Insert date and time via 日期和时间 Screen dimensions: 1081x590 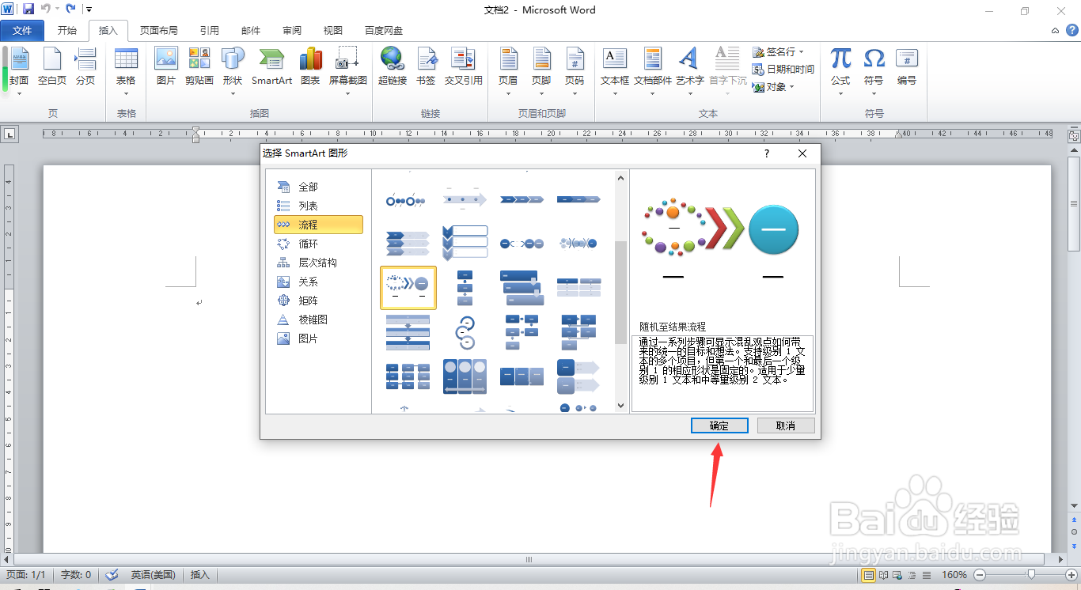(x=783, y=70)
